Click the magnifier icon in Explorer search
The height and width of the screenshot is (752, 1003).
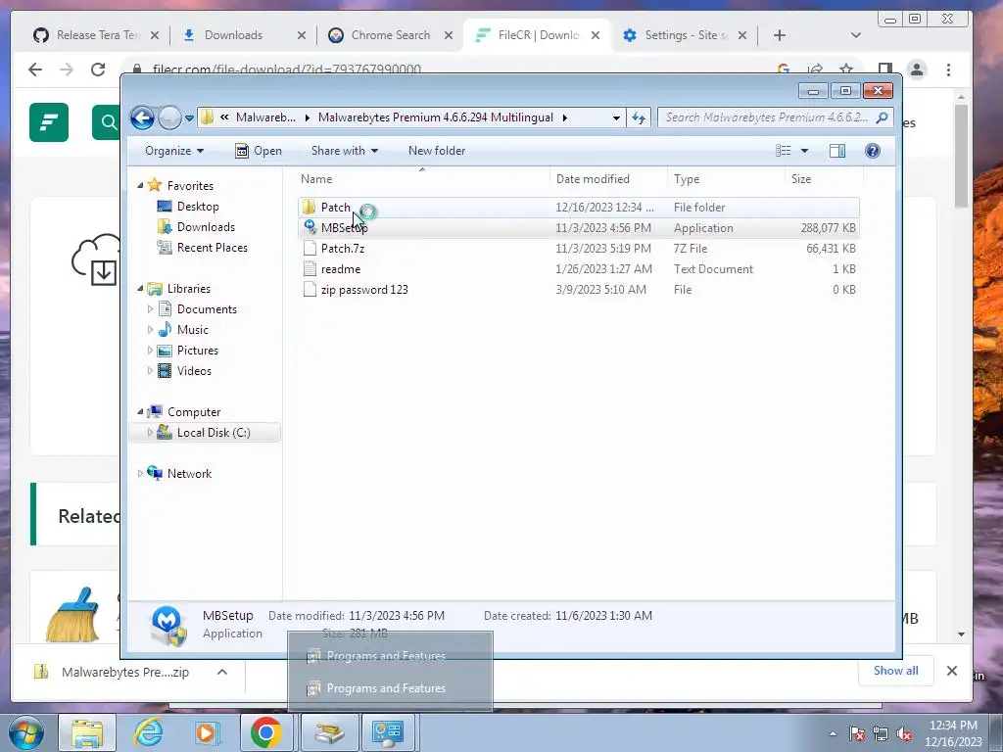pos(883,117)
